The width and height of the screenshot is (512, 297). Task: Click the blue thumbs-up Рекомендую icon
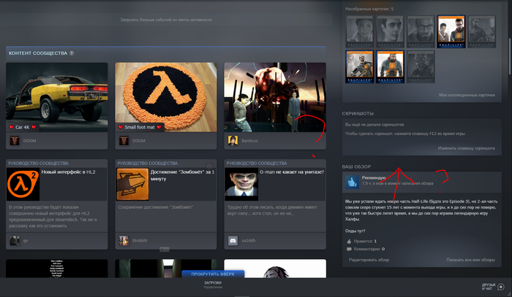[352, 182]
